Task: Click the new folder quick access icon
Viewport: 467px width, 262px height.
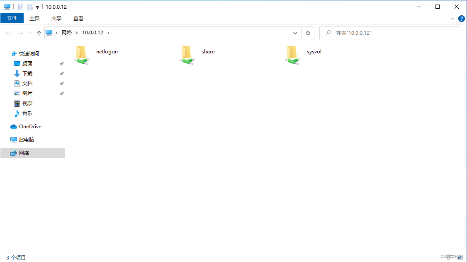Action: [x=30, y=7]
